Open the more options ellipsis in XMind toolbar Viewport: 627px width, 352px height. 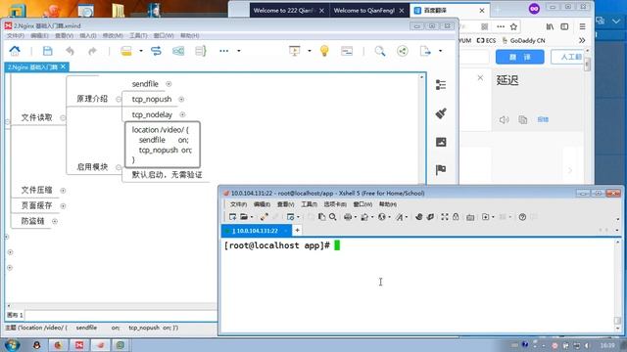(x=224, y=51)
